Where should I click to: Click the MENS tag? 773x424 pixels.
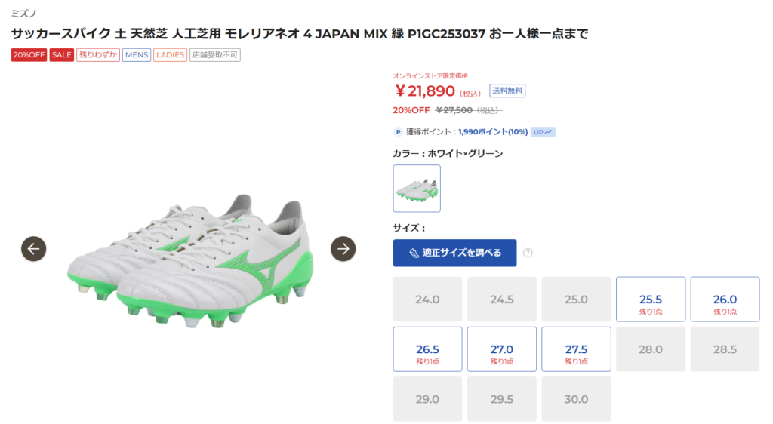pos(137,54)
